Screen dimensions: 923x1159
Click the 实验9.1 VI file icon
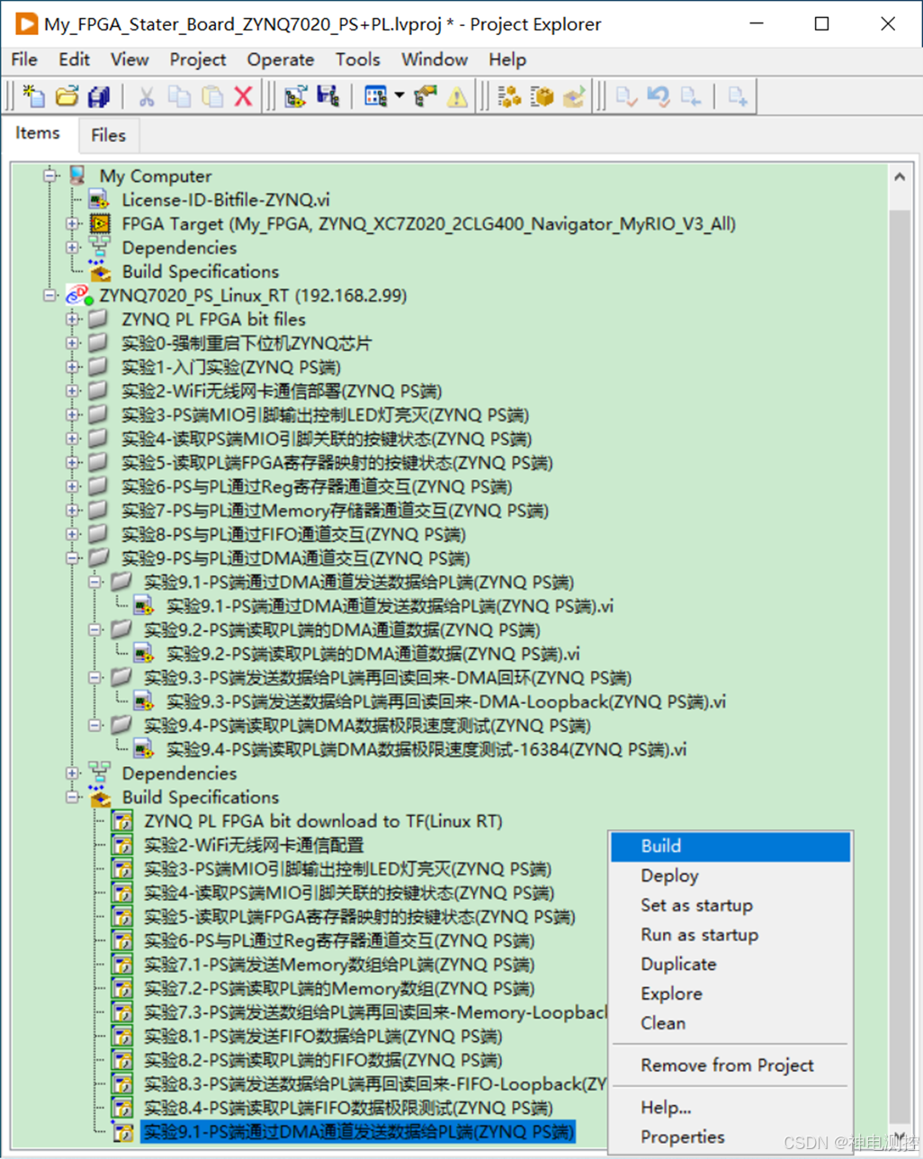pyautogui.click(x=143, y=606)
